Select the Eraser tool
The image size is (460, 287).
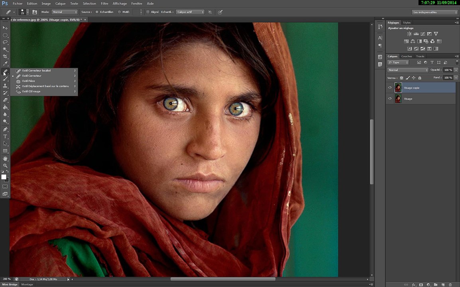5,100
